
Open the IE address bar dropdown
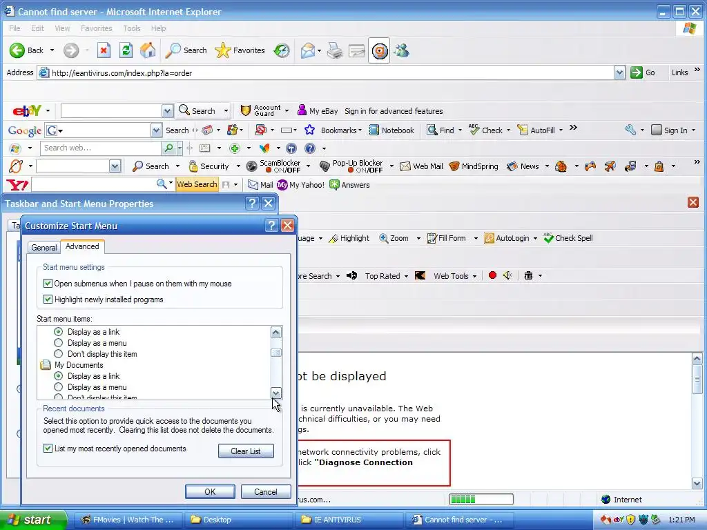pyautogui.click(x=619, y=72)
